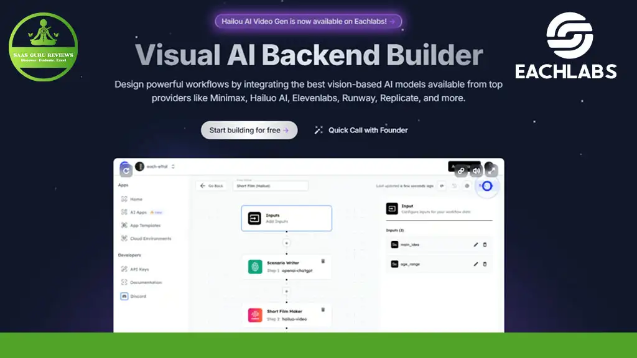Viewport: 637px width, 358px height.
Task: Add step between Inputs and Scenario Writer
Action: click(x=286, y=243)
